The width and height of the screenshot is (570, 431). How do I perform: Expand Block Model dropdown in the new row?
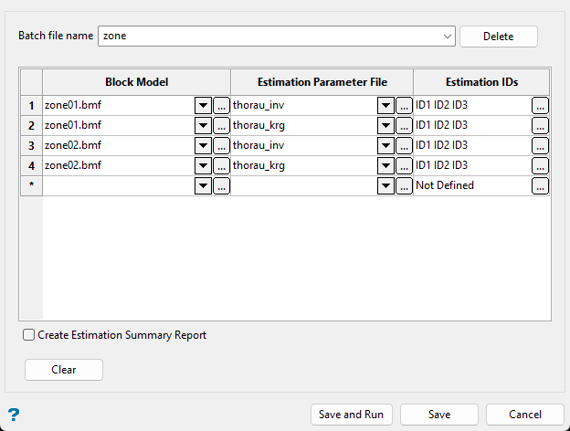pos(203,185)
